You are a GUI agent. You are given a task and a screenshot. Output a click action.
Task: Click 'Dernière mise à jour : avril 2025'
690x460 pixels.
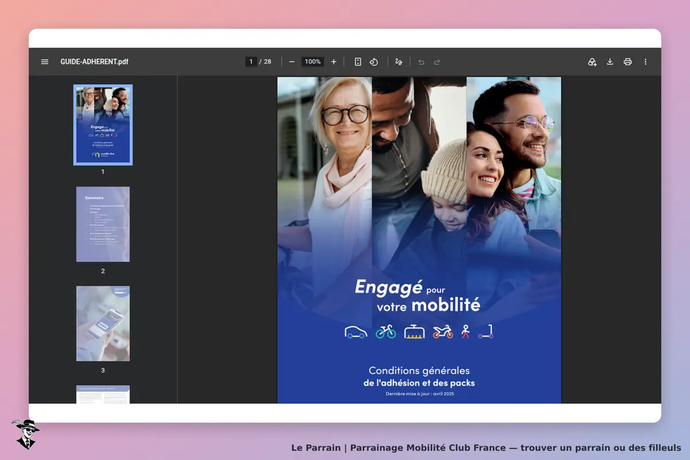tap(420, 394)
